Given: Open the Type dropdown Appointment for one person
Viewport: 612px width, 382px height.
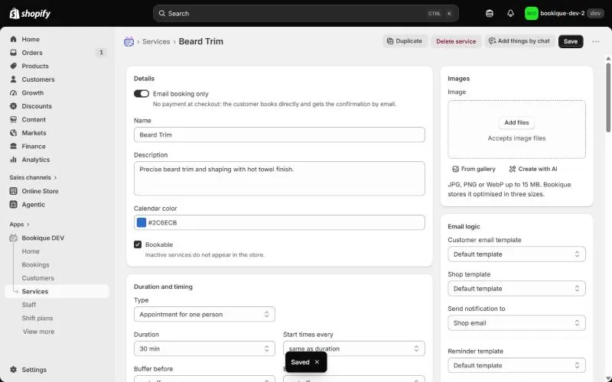Looking at the screenshot, I should tap(204, 314).
